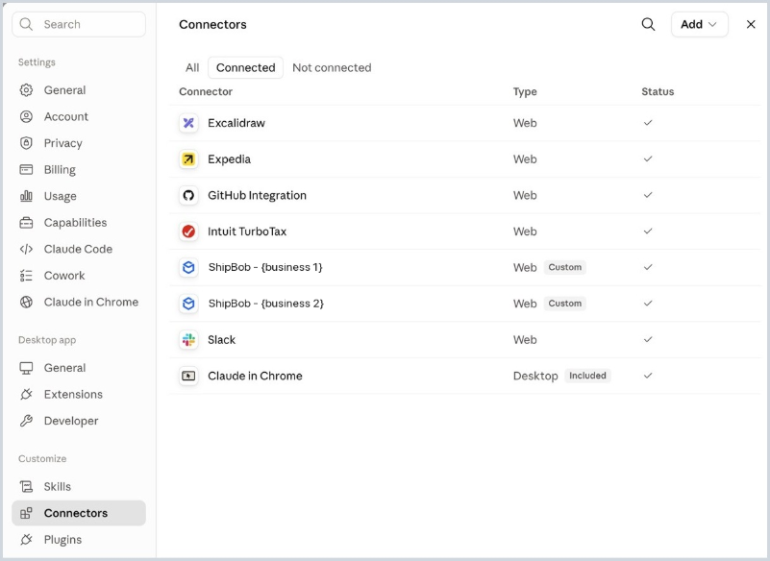Click the status checkmark for Slack
Image resolution: width=770 pixels, height=561 pixels.
648,340
